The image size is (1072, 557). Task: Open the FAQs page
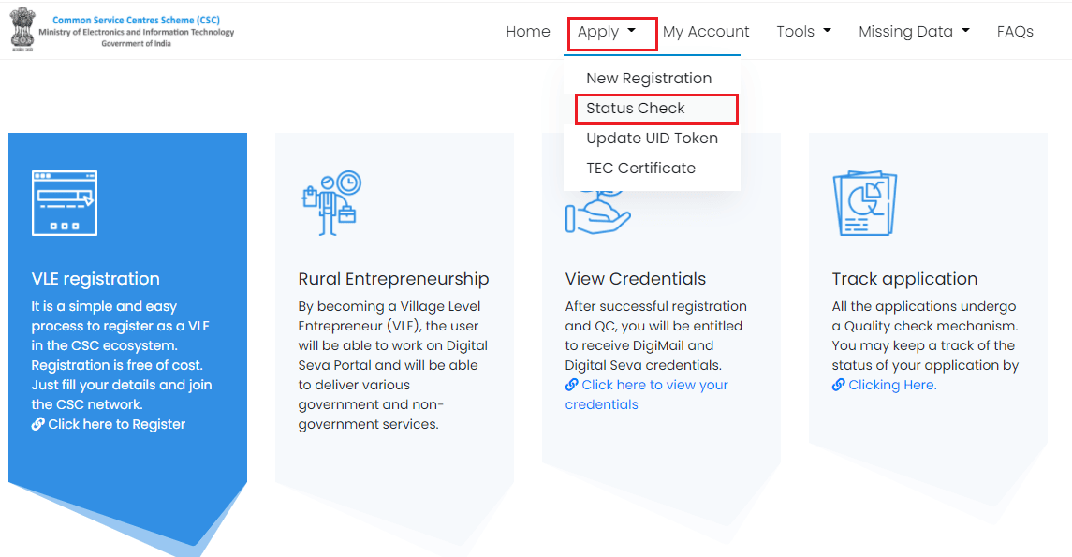1015,32
